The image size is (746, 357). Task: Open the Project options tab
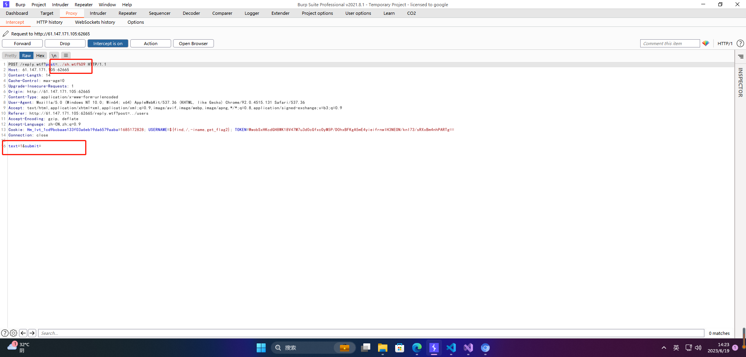(x=317, y=13)
